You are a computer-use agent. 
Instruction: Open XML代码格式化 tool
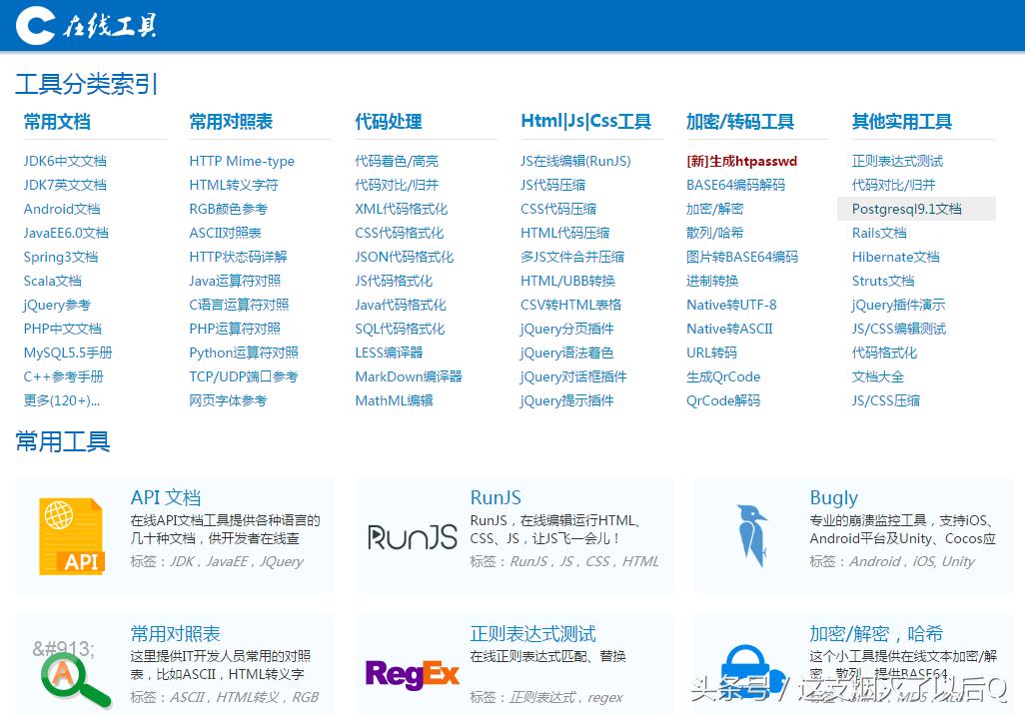401,209
